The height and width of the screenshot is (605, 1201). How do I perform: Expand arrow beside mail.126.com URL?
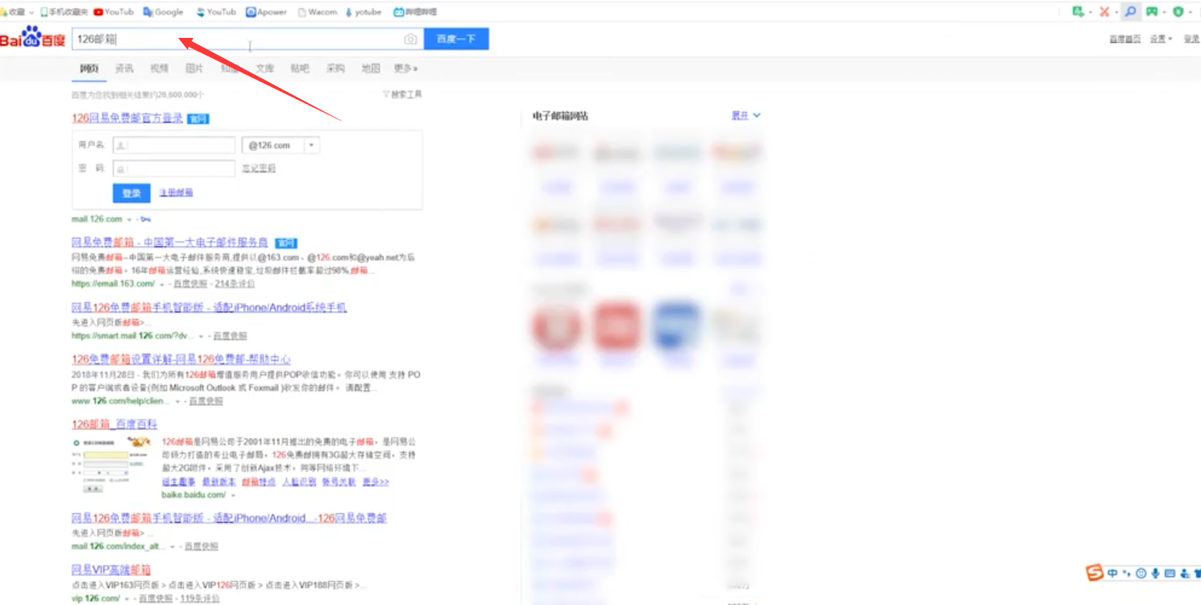[129, 220]
